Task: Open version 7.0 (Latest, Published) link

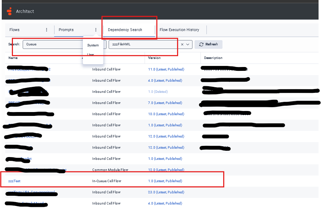Action: (x=165, y=103)
